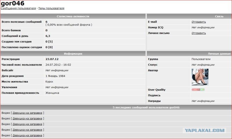Click 'Отправить' in the E-mail row
The height and width of the screenshot is (139, 232).
coord(199,22)
